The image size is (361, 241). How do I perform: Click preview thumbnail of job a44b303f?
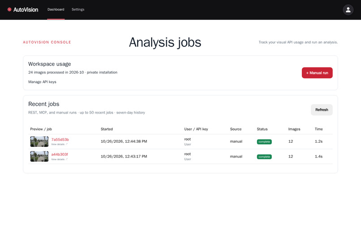click(39, 156)
